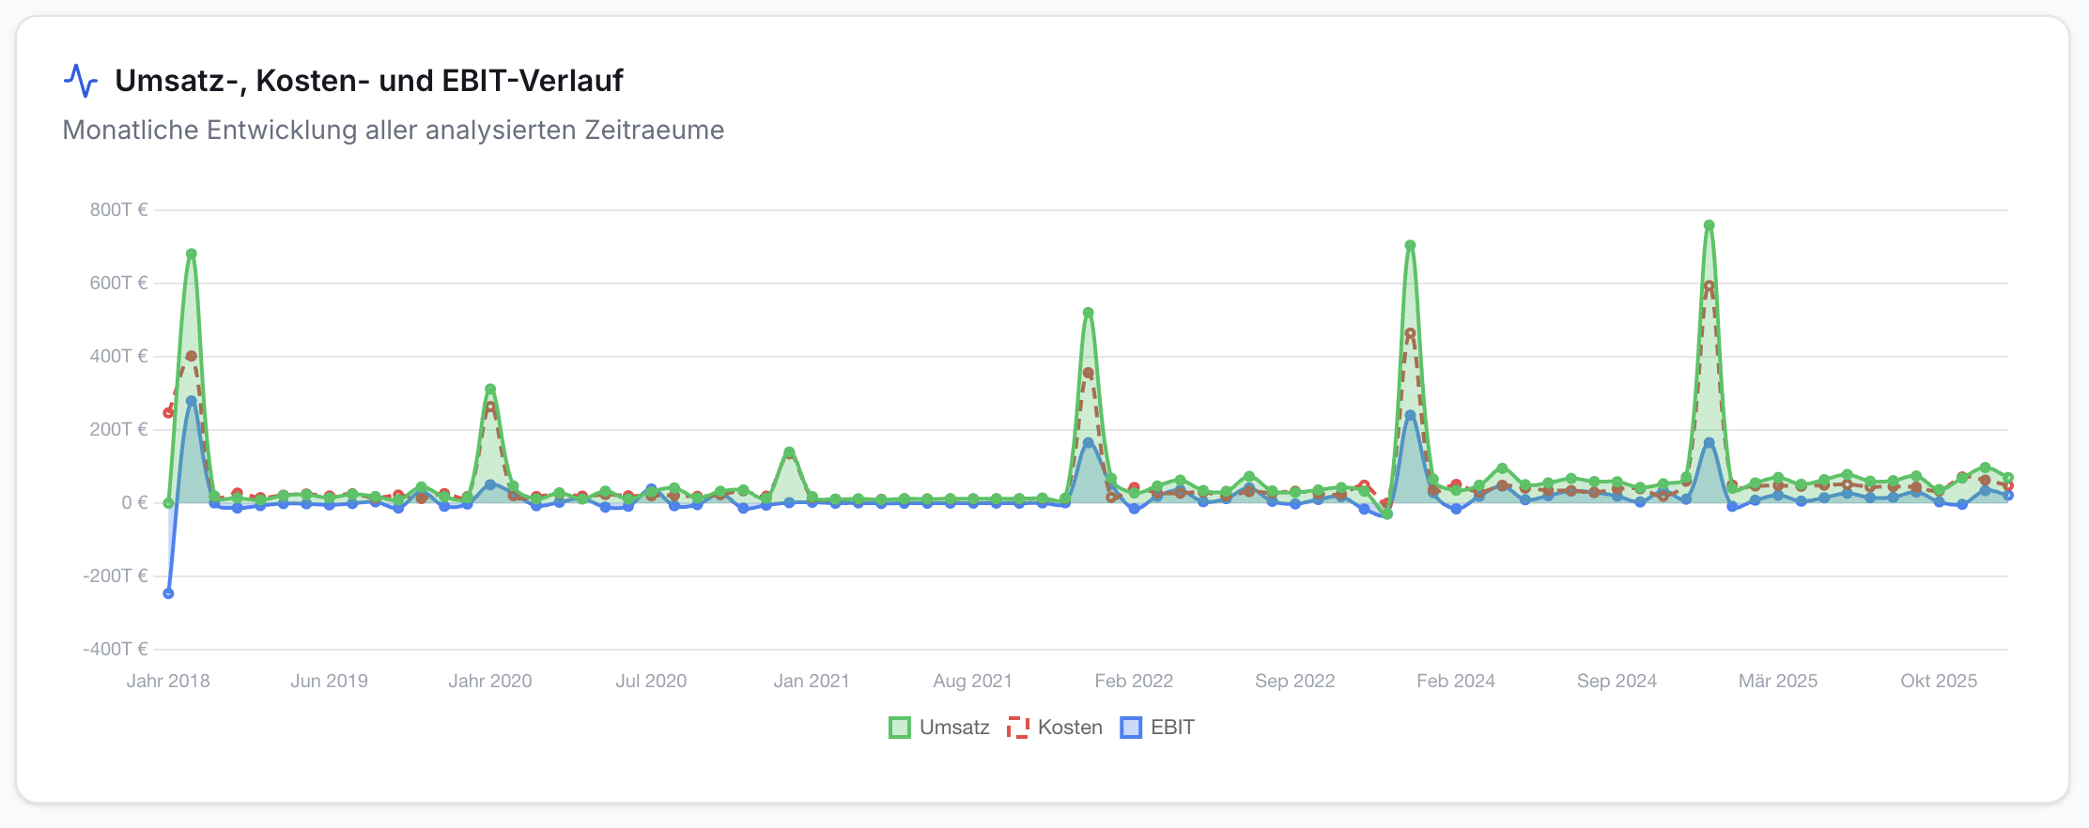The image size is (2089, 828).
Task: Click the 'Okt 2025' x-axis label
Action: 1939,681
